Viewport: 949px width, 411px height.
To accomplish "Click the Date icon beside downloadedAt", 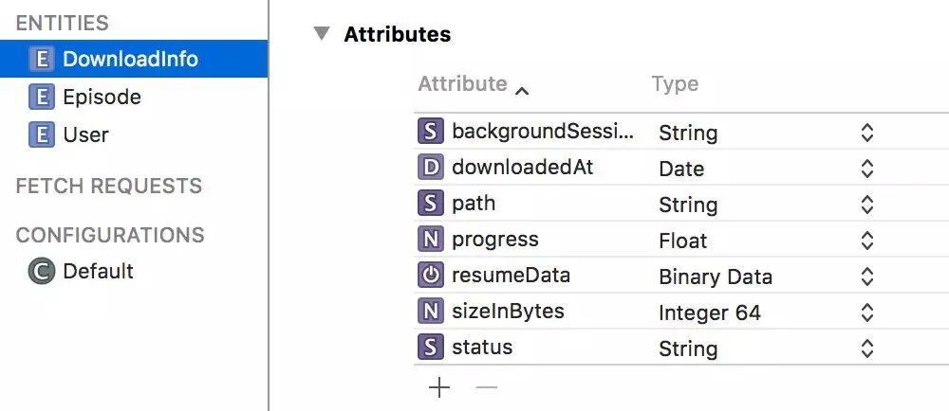I will coord(431,169).
